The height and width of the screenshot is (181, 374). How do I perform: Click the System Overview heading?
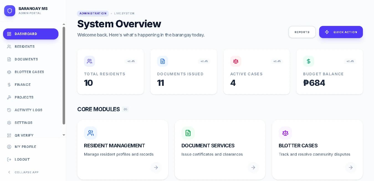(119, 24)
